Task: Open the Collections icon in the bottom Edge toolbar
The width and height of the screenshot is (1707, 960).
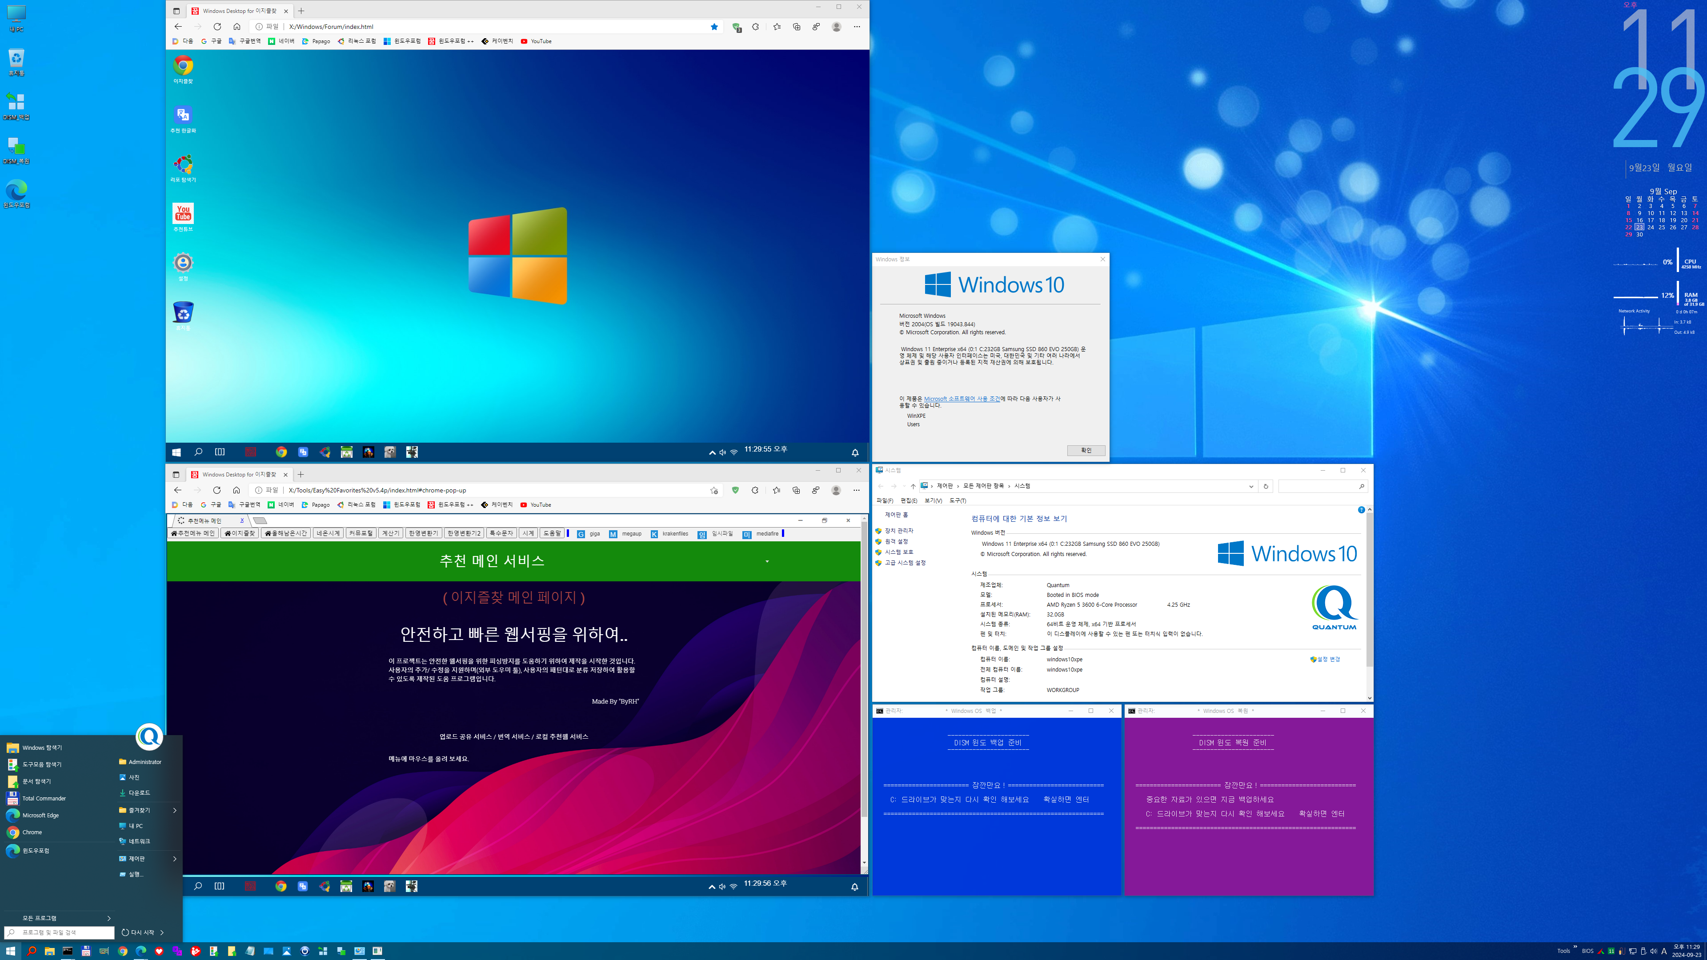Action: (796, 490)
